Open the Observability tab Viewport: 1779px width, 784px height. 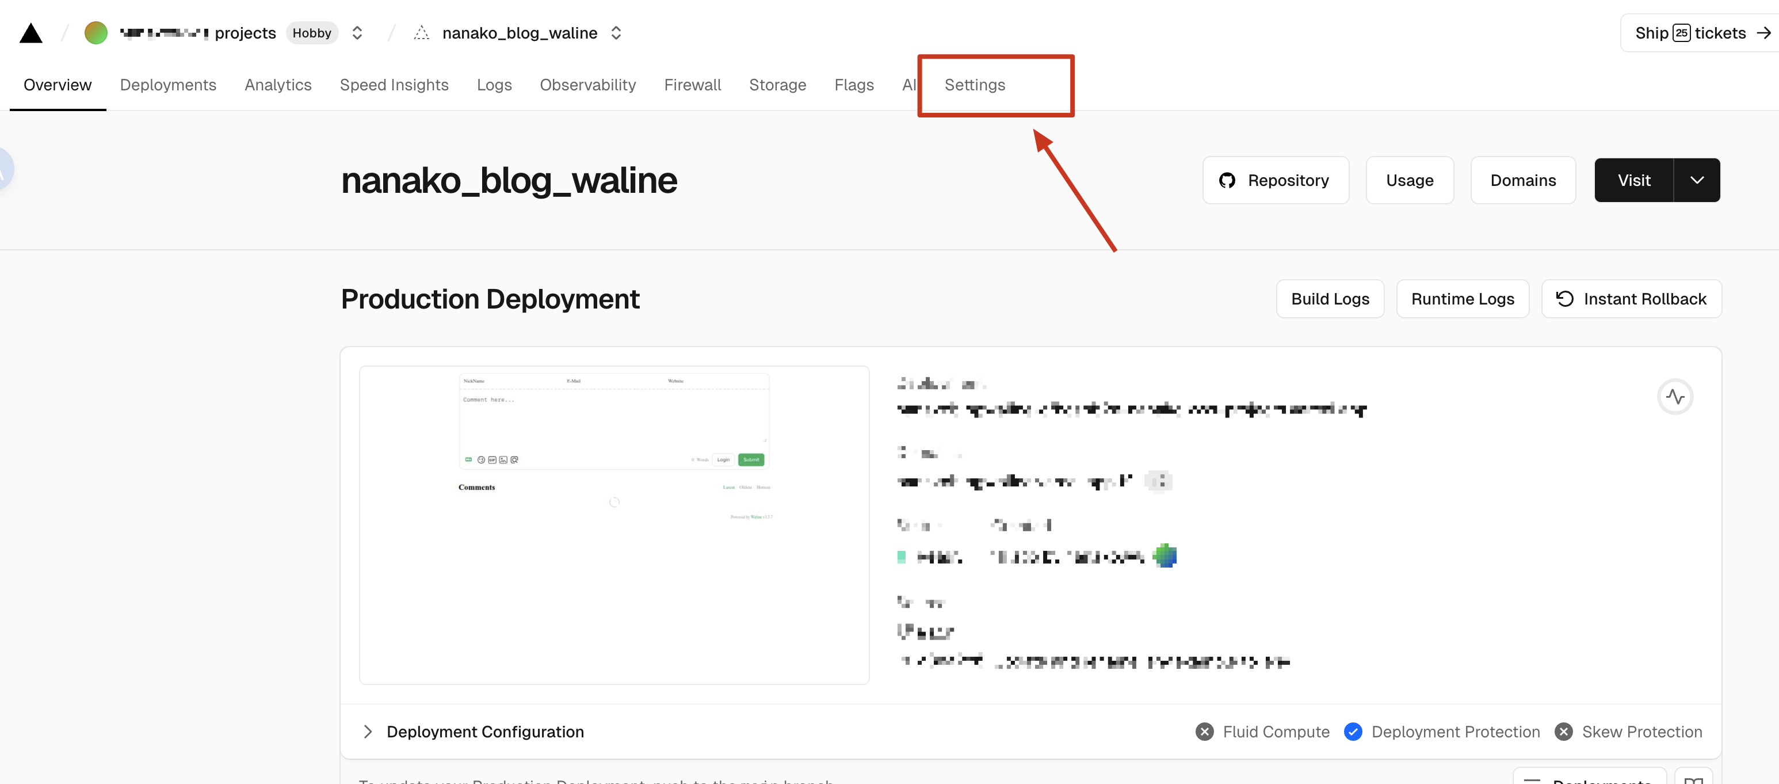click(587, 85)
